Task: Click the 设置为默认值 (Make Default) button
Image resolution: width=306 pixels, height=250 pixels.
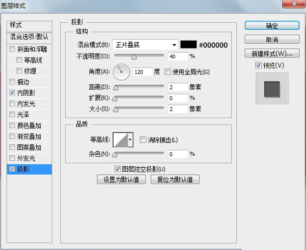Action: pos(121,180)
